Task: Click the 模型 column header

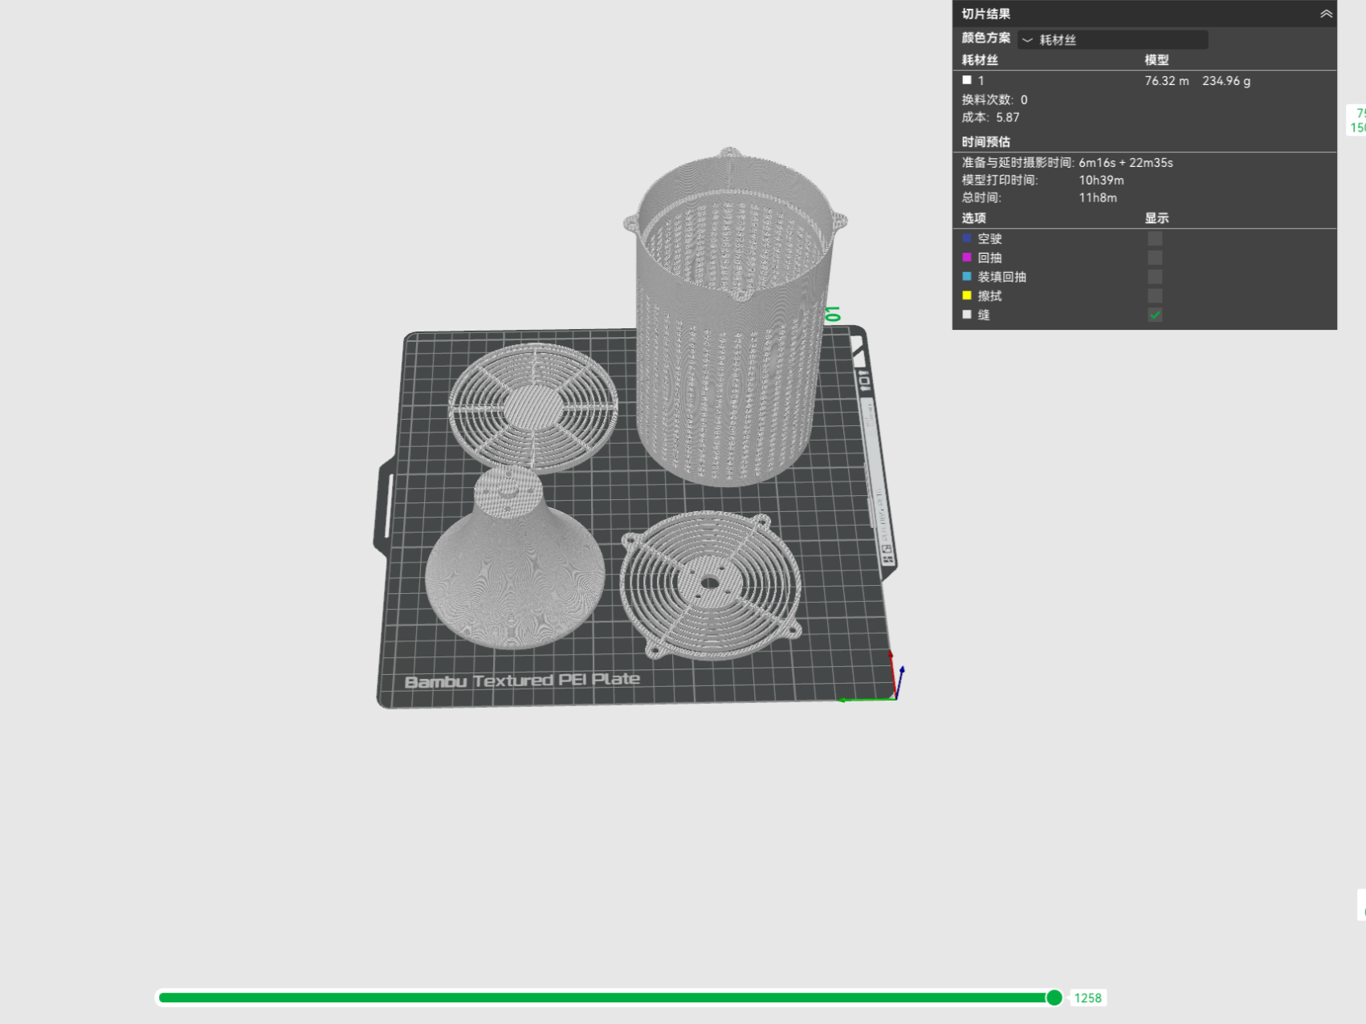Action: point(1156,60)
